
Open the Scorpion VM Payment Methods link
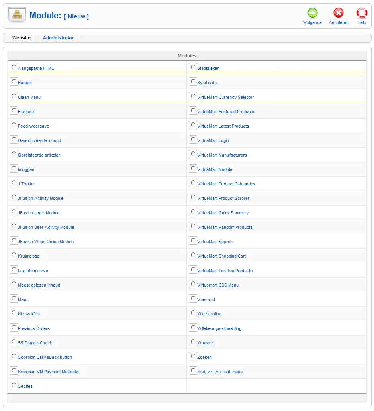click(x=48, y=372)
